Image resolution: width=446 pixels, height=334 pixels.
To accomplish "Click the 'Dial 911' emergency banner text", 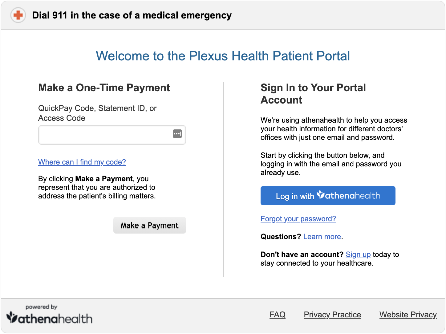I will point(132,15).
